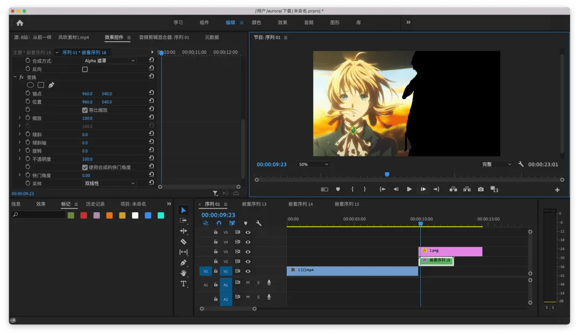Click the Extract button in program monitor
This screenshot has width=579, height=335.
pyautogui.click(x=467, y=189)
